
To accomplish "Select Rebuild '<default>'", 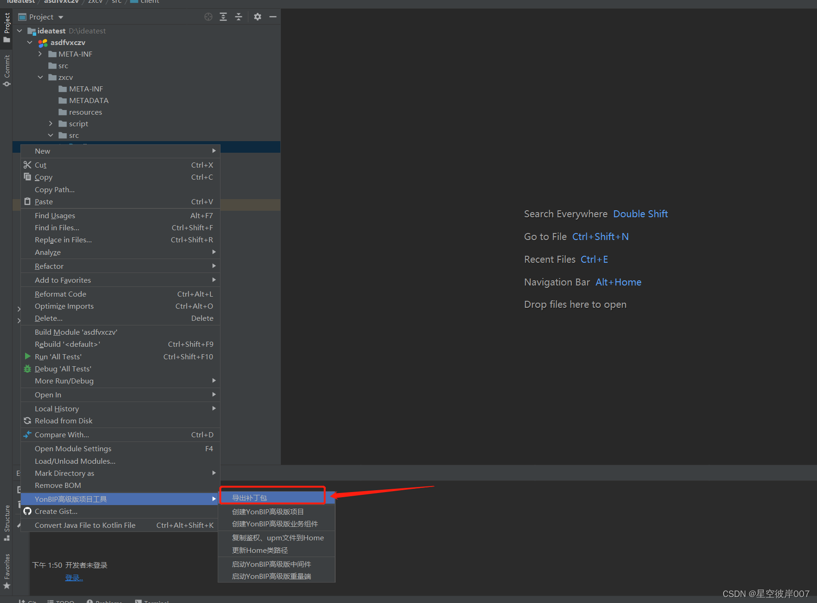I will 120,344.
